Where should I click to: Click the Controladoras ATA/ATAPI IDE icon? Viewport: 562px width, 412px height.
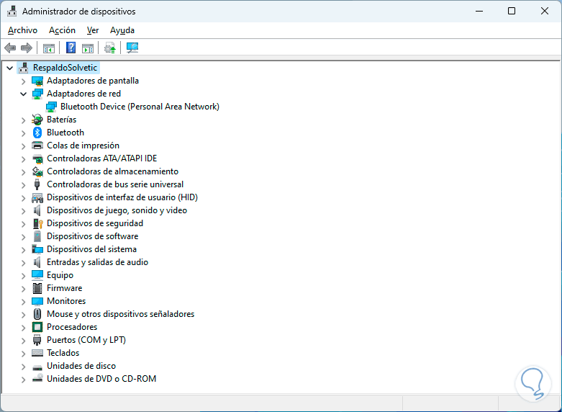click(37, 158)
